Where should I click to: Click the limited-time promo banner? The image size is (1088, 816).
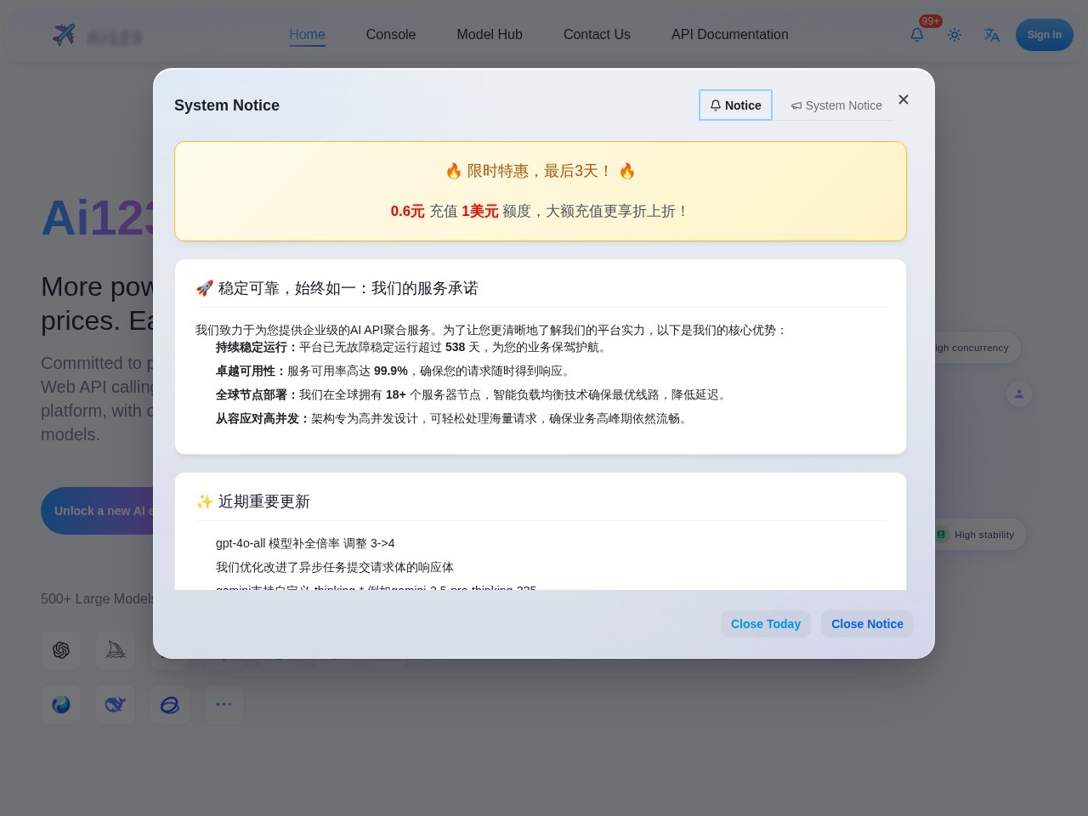pyautogui.click(x=541, y=191)
